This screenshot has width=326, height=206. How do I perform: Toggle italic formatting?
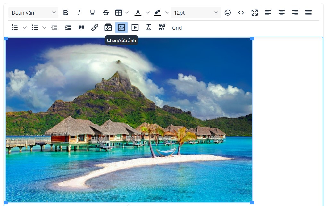coord(79,13)
